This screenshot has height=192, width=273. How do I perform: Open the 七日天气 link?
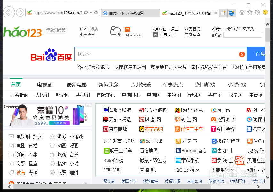87,35
